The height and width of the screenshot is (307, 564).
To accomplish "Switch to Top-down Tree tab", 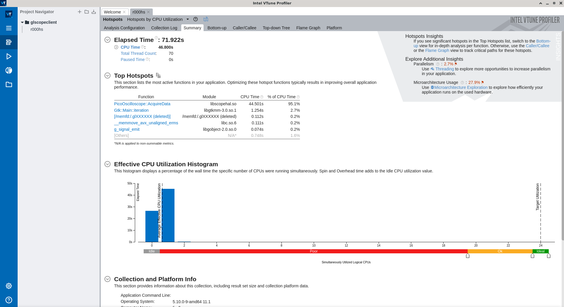I will (276, 28).
